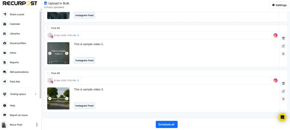
Task: Open the Reports chart icon
Action: click(5, 62)
